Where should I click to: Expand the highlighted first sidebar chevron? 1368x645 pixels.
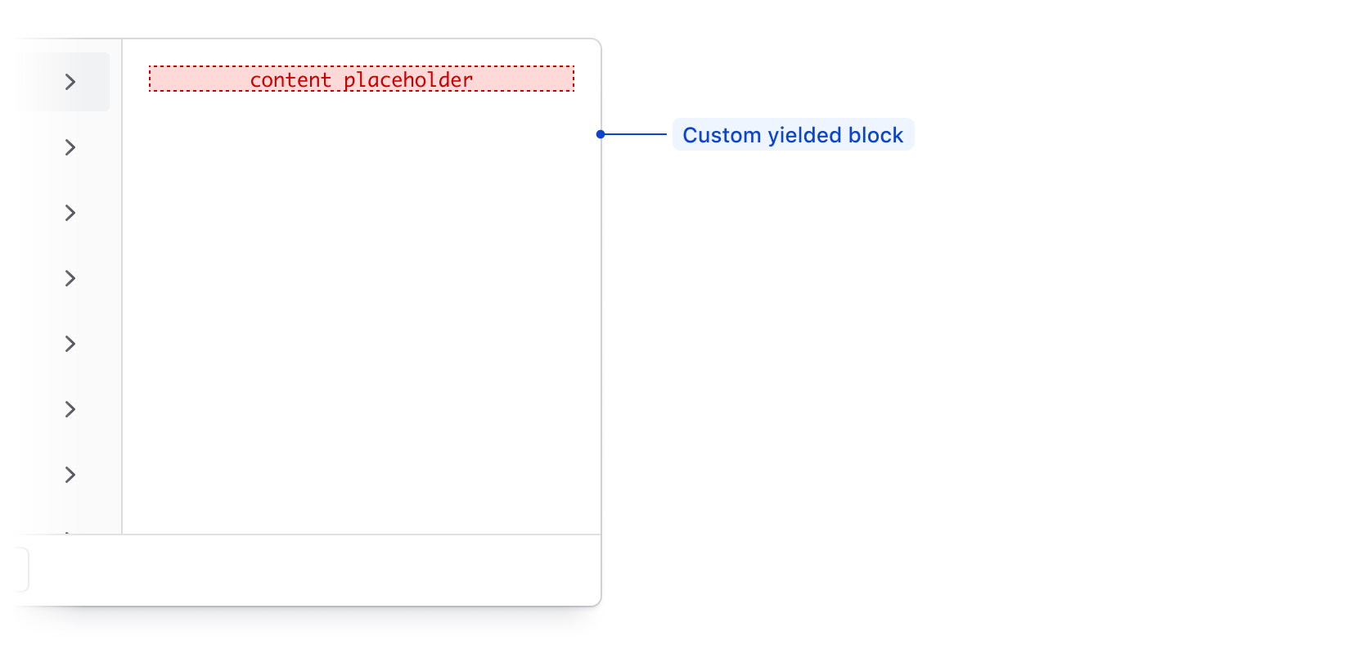pyautogui.click(x=70, y=82)
